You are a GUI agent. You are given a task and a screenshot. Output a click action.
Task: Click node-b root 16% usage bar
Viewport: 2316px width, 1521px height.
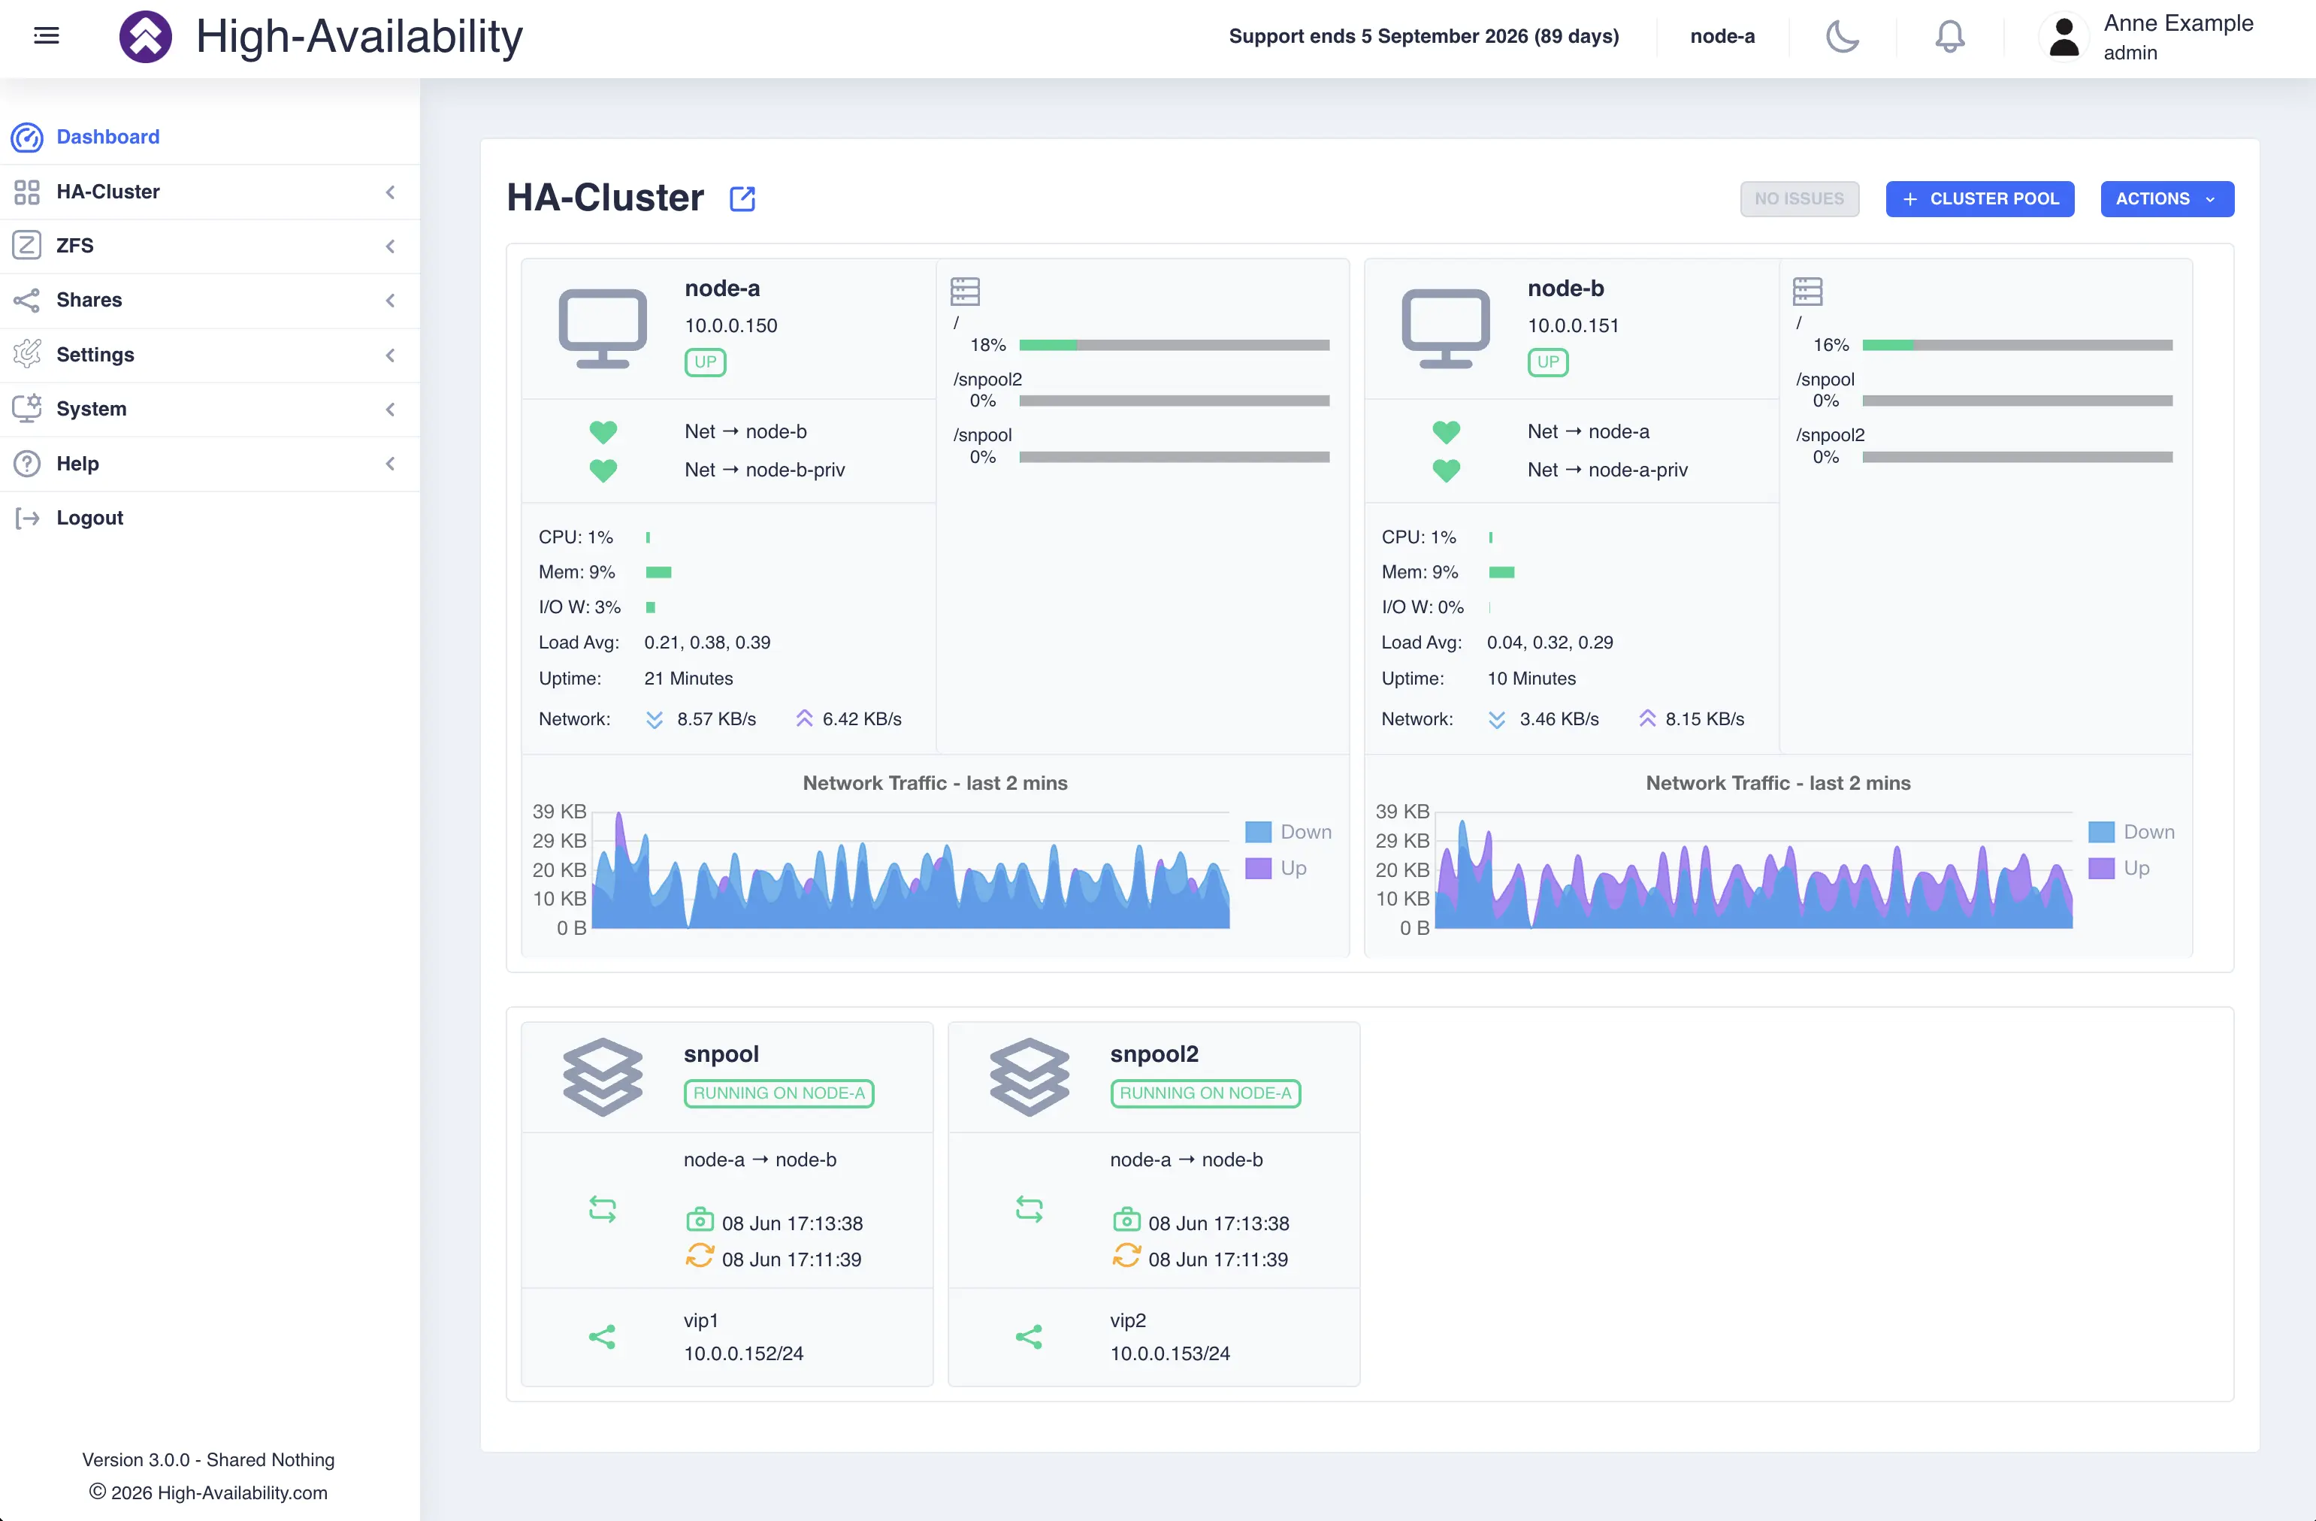point(2016,346)
